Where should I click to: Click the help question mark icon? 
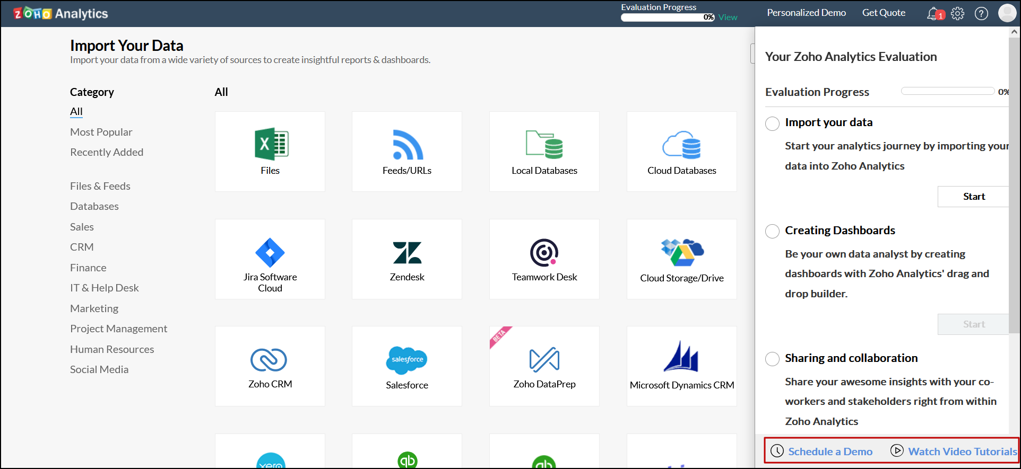click(x=982, y=13)
